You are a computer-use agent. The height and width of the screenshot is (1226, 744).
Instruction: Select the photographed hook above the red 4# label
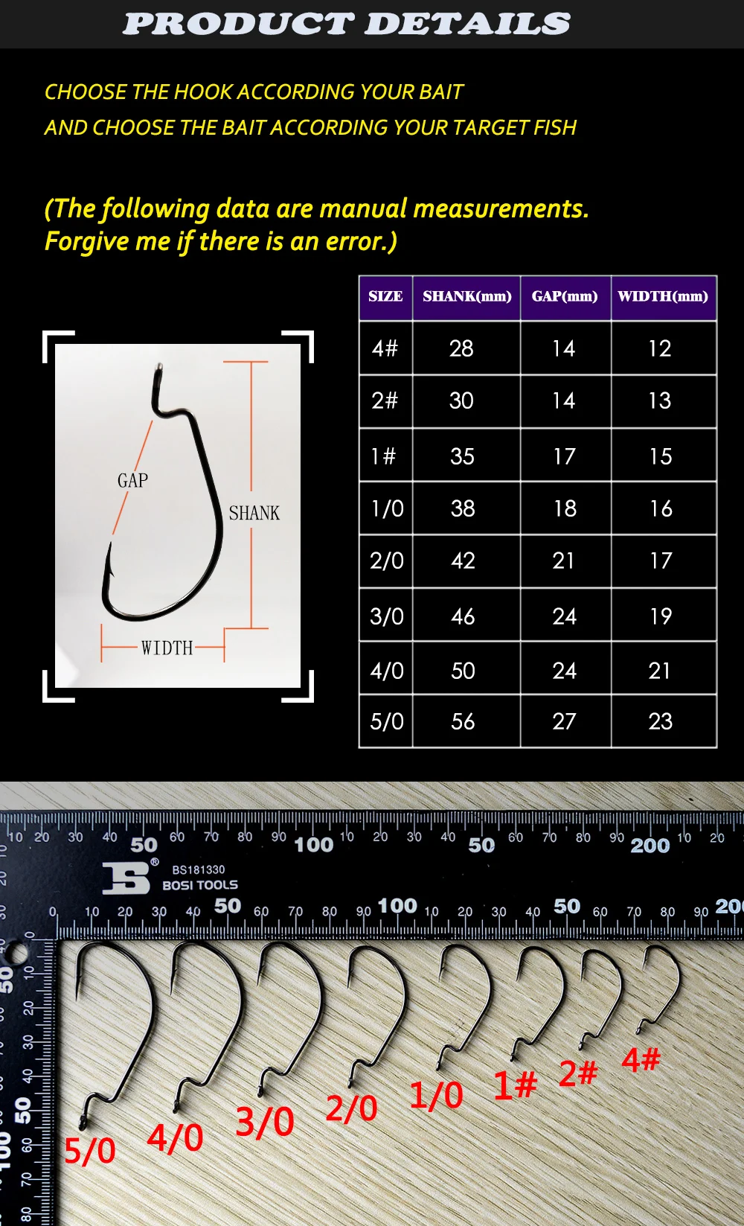click(x=659, y=989)
